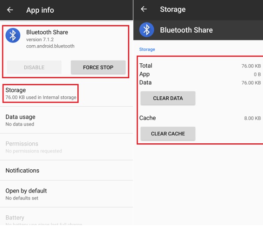Force stop the Bluetooth Share app
This screenshot has width=263, height=240.
(98, 67)
